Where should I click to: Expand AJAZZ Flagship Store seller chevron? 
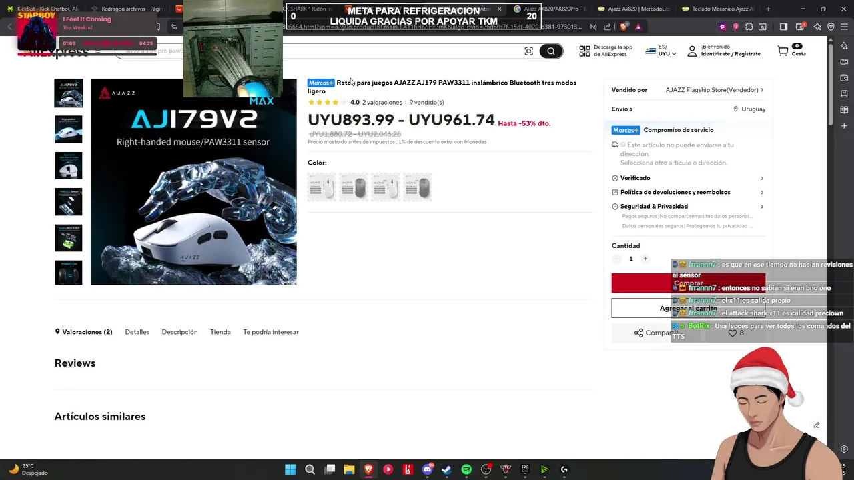coord(762,90)
